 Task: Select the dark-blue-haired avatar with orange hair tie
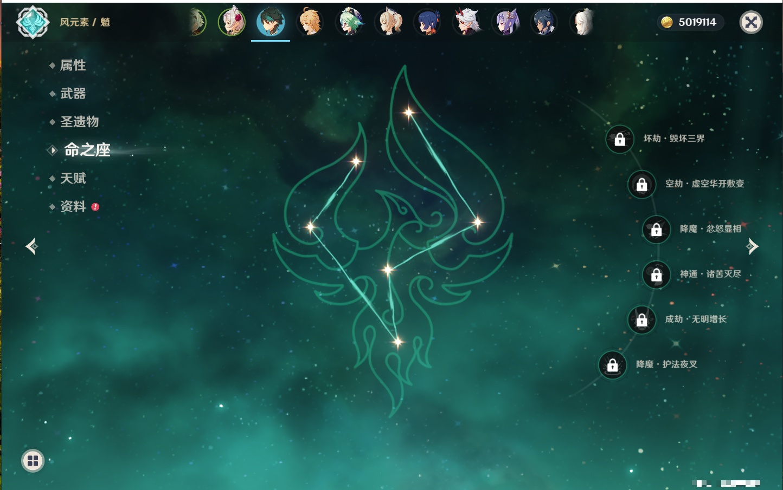click(428, 22)
